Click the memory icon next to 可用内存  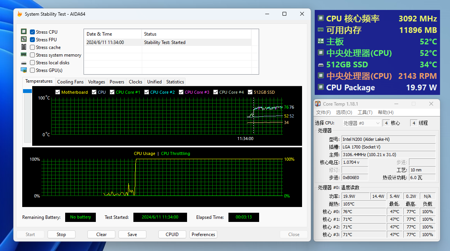point(320,29)
